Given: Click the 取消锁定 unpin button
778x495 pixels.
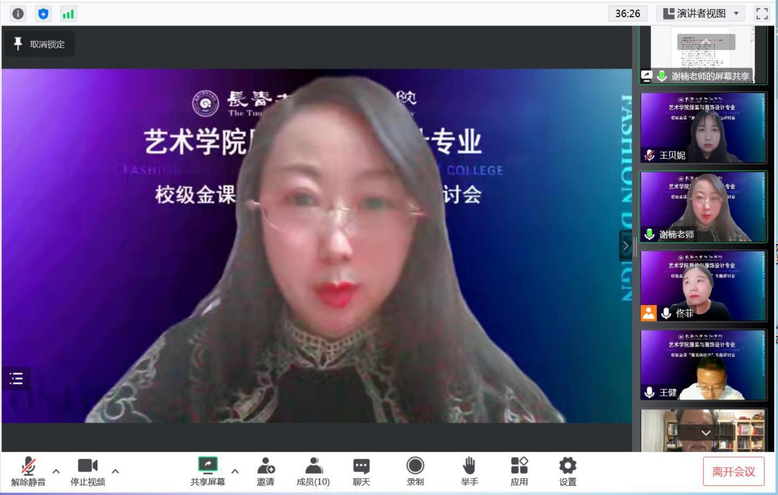Looking at the screenshot, I should coord(40,44).
